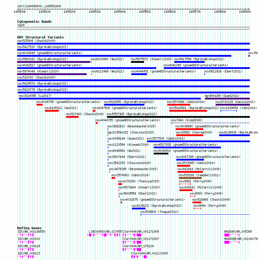Click the purple dgv80n199 Quan2021 bar

tap(227, 99)
